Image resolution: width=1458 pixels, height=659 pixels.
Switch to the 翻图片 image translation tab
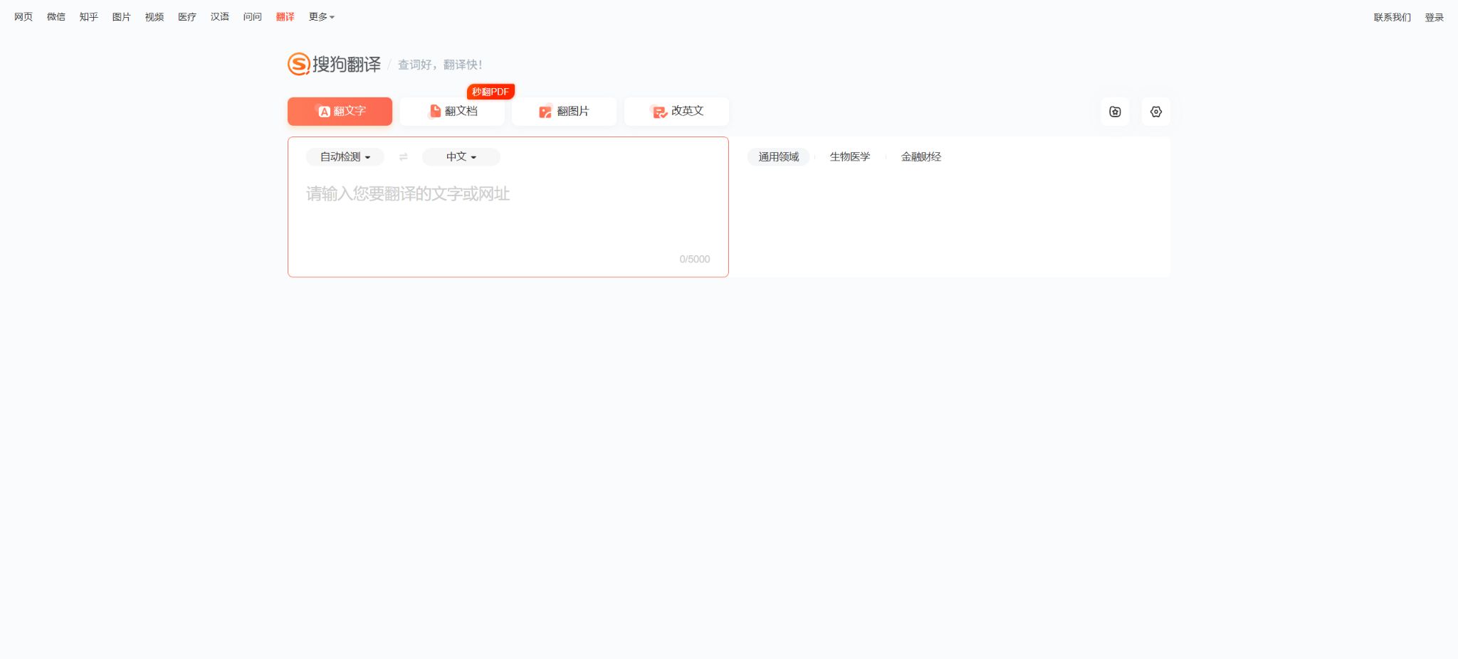point(564,112)
